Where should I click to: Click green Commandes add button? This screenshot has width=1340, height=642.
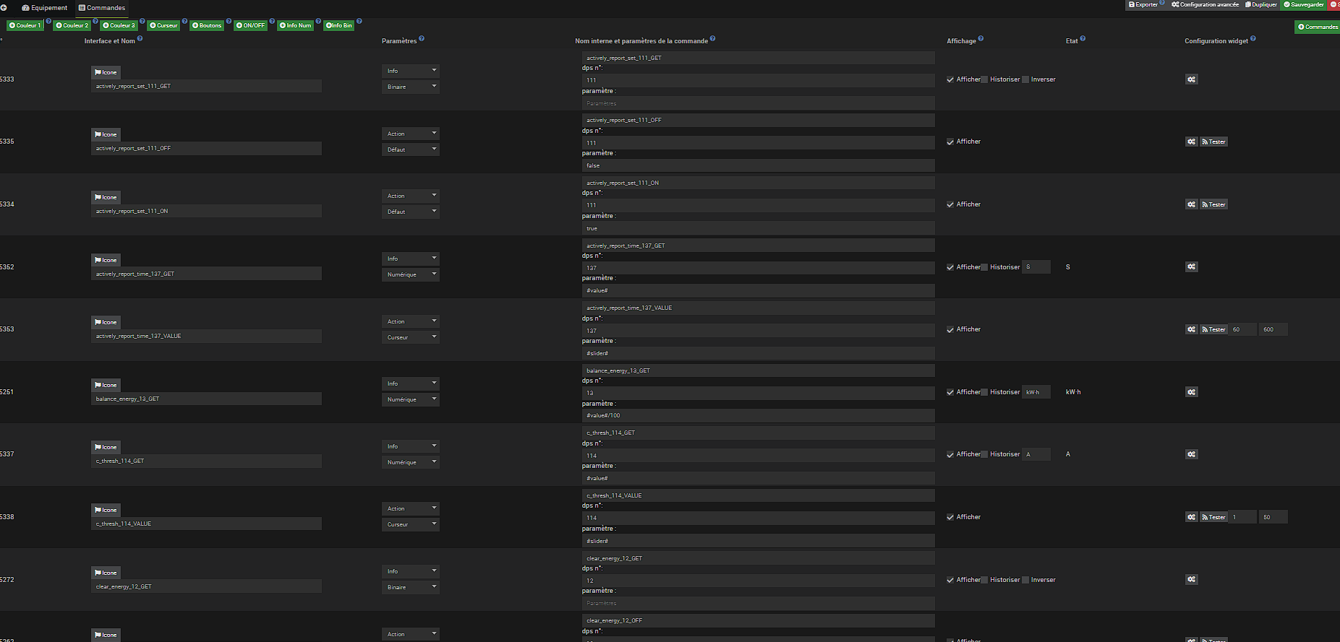click(x=1318, y=27)
